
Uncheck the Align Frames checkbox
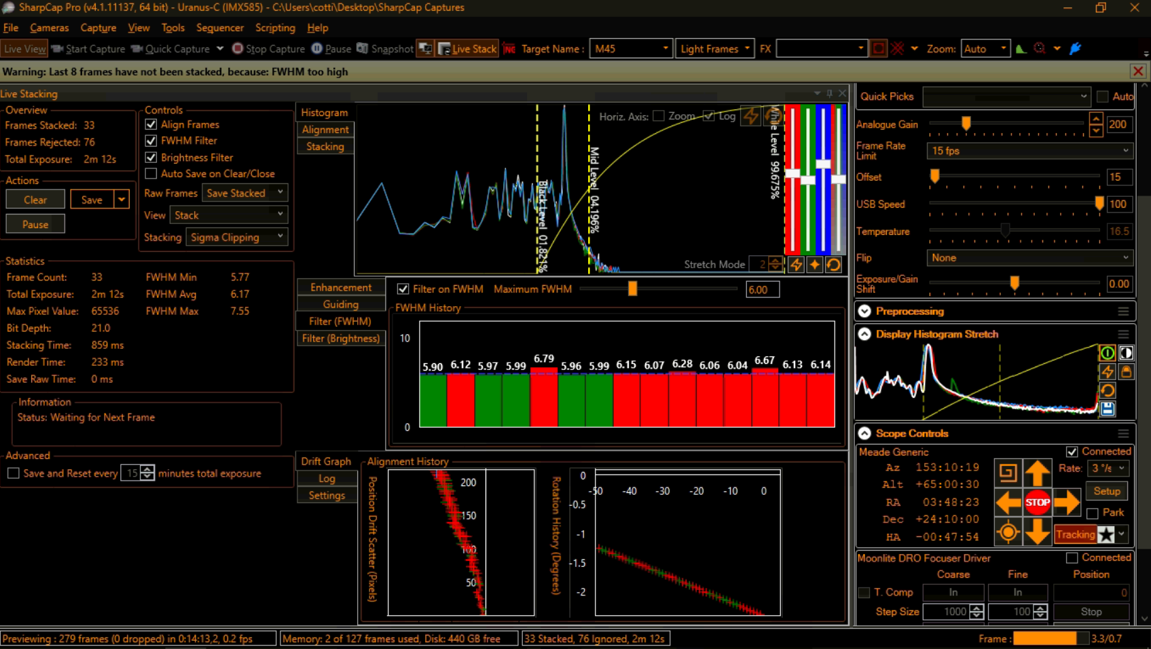point(151,124)
